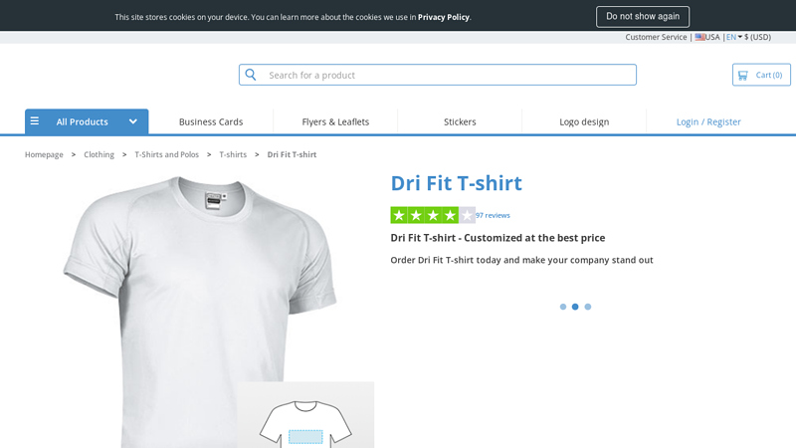Screen dimensions: 796x448
Task: Click Do not show again button
Action: 643,17
